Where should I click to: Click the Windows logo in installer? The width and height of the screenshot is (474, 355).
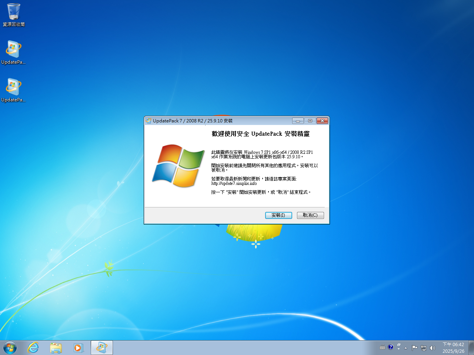[178, 165]
